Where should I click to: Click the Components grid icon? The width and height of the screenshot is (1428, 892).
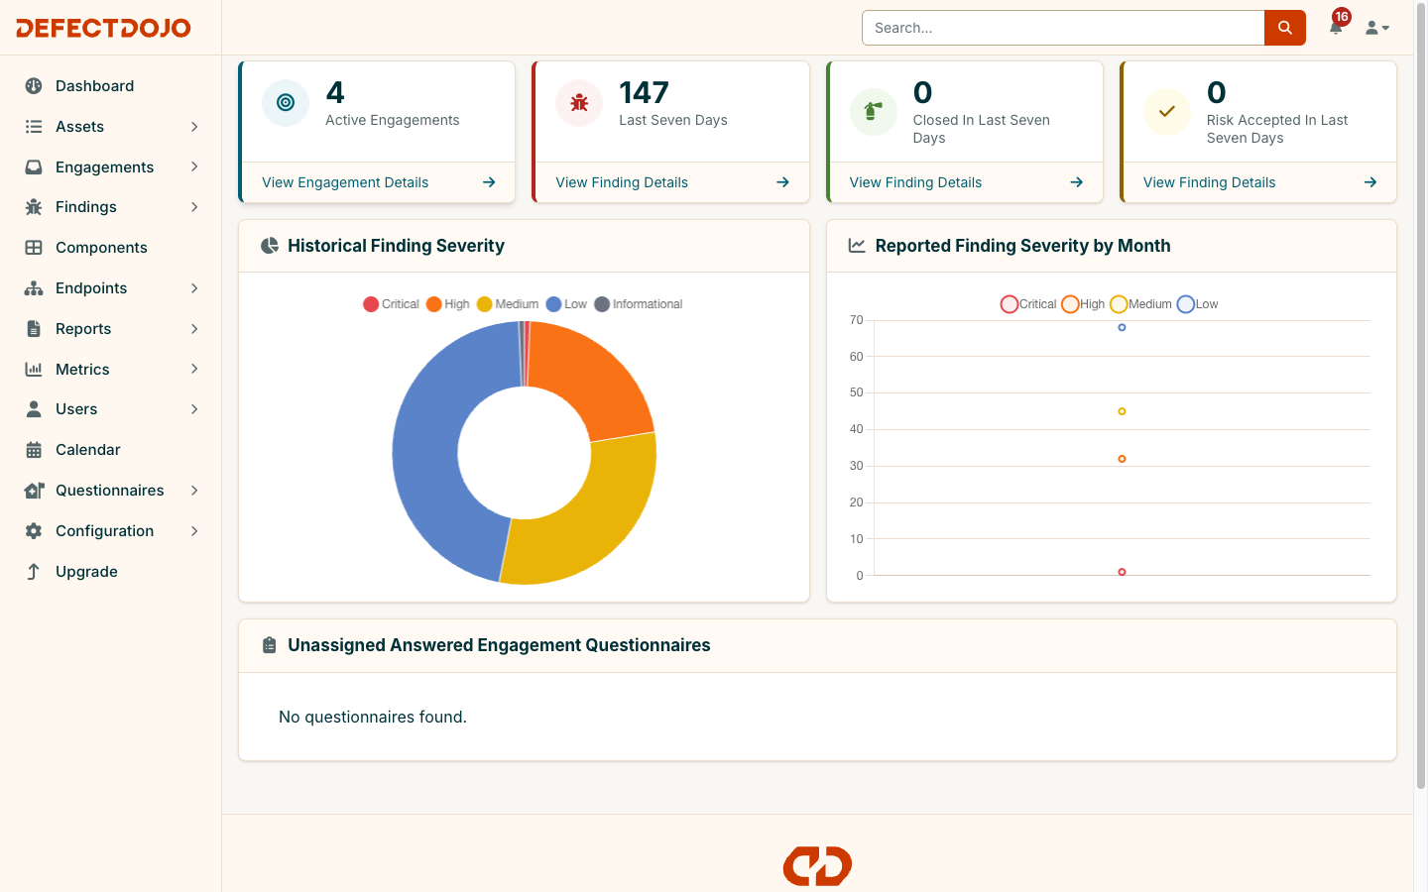(34, 248)
